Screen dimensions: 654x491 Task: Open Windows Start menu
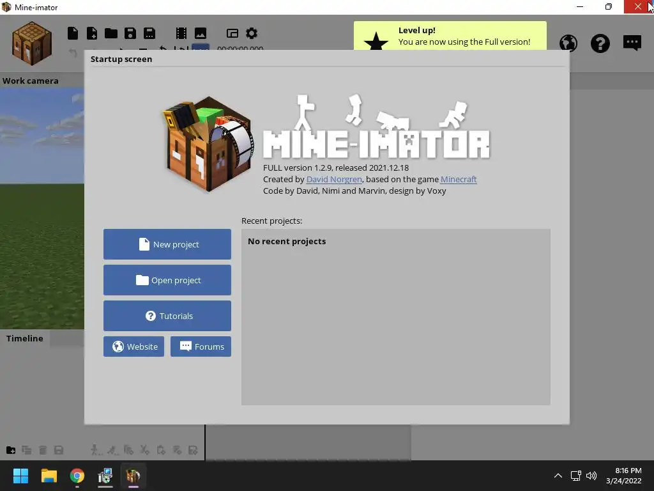(20, 476)
